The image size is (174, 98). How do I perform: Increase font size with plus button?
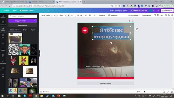coord(65,15)
